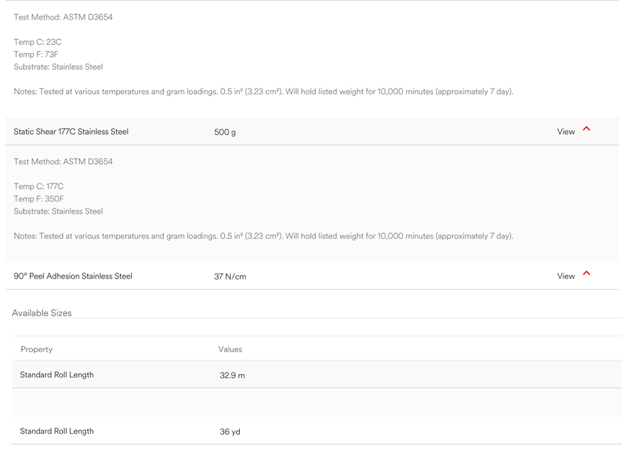Click Substrate: Stainless Steel below Temp F: 350F
The height and width of the screenshot is (469, 622).
tap(58, 211)
